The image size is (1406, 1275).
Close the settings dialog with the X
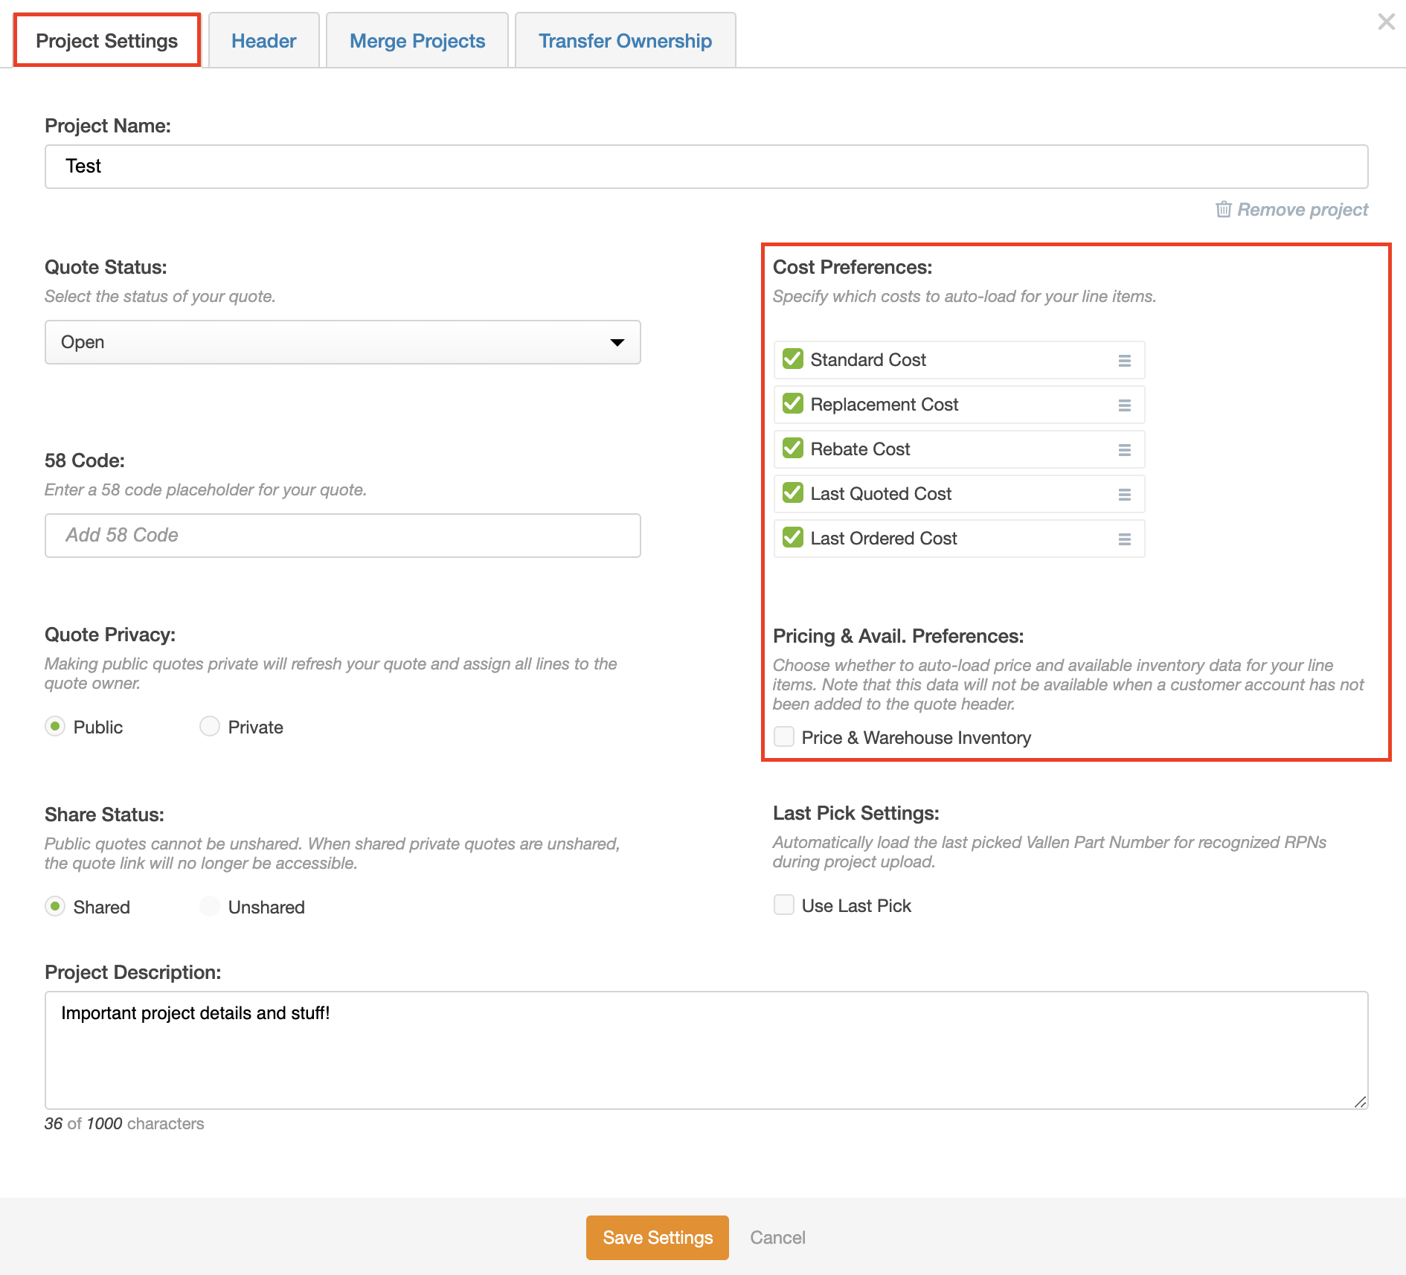(x=1386, y=22)
